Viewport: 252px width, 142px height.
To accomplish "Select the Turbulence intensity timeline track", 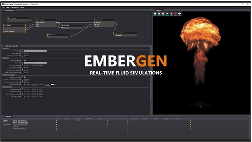I will coord(20,125).
